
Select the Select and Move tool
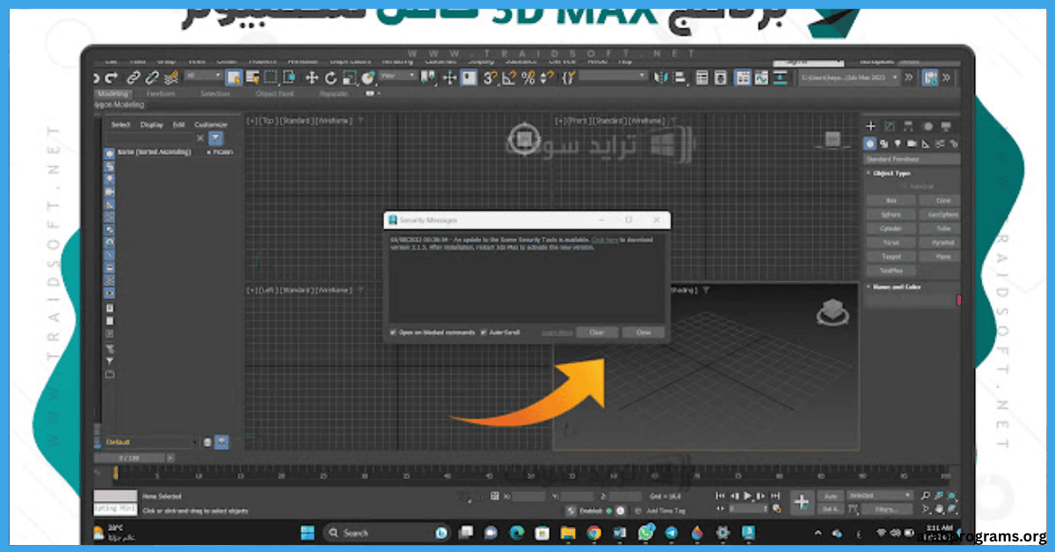(311, 77)
